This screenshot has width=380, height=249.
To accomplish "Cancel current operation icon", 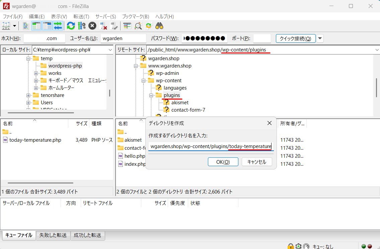I will pyautogui.click(x=92, y=26).
